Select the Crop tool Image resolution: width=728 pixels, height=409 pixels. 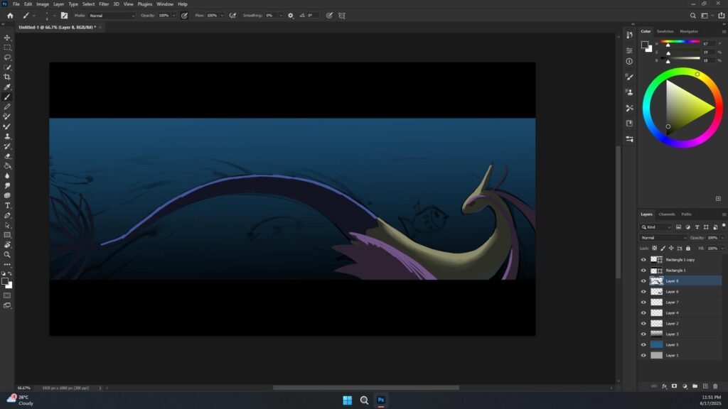click(x=7, y=77)
